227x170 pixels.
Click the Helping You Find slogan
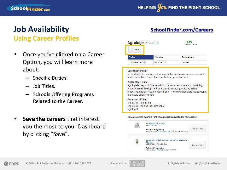[x=179, y=8]
